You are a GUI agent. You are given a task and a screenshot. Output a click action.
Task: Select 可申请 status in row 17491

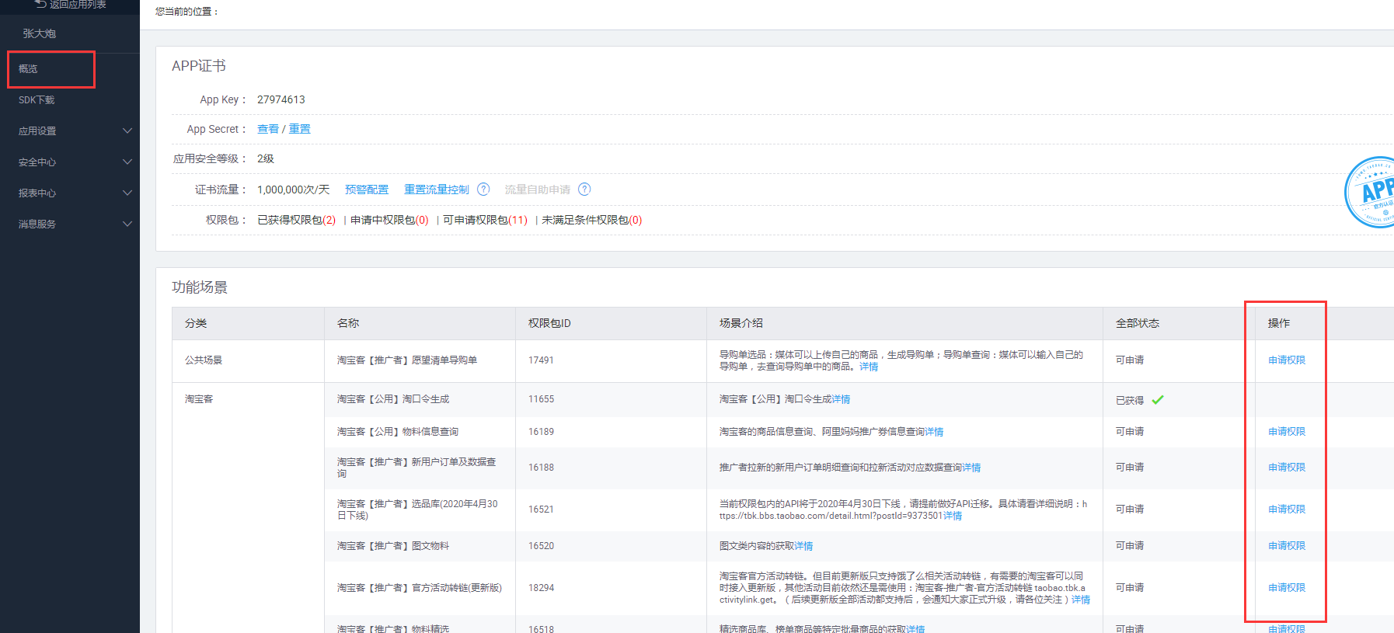(1130, 360)
